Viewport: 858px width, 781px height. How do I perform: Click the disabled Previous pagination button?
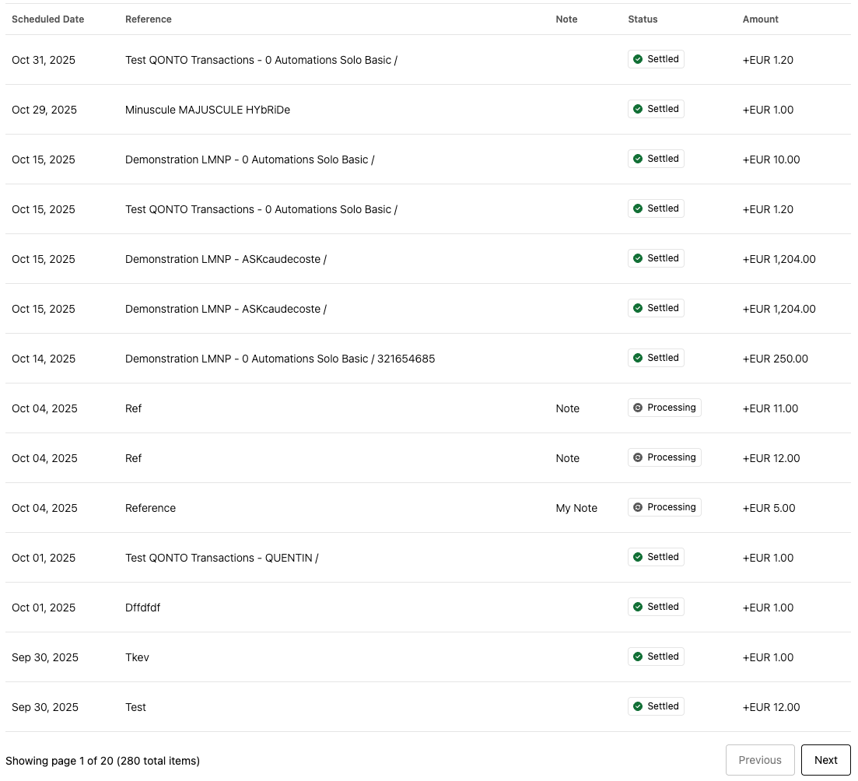760,760
